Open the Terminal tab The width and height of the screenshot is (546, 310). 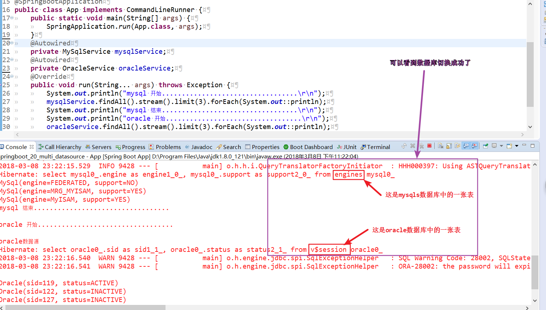click(375, 147)
